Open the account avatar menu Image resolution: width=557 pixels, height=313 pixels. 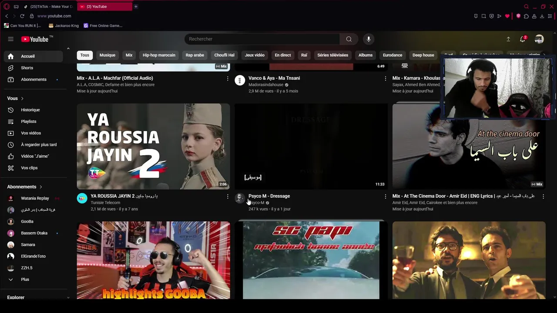539,39
